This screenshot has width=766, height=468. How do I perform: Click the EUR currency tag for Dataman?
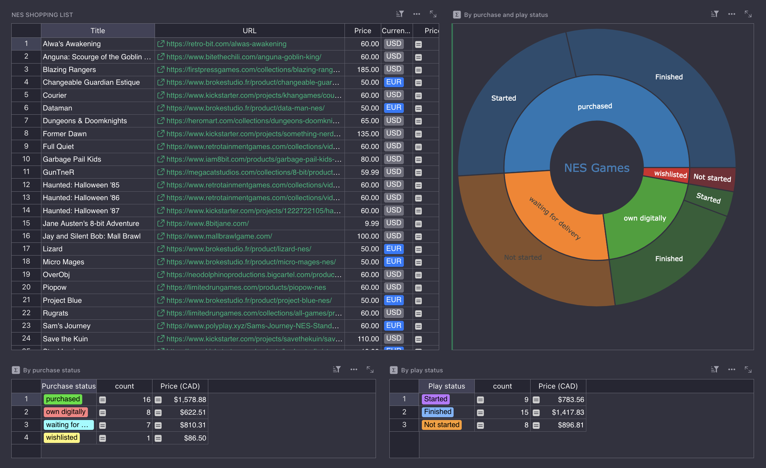point(394,108)
